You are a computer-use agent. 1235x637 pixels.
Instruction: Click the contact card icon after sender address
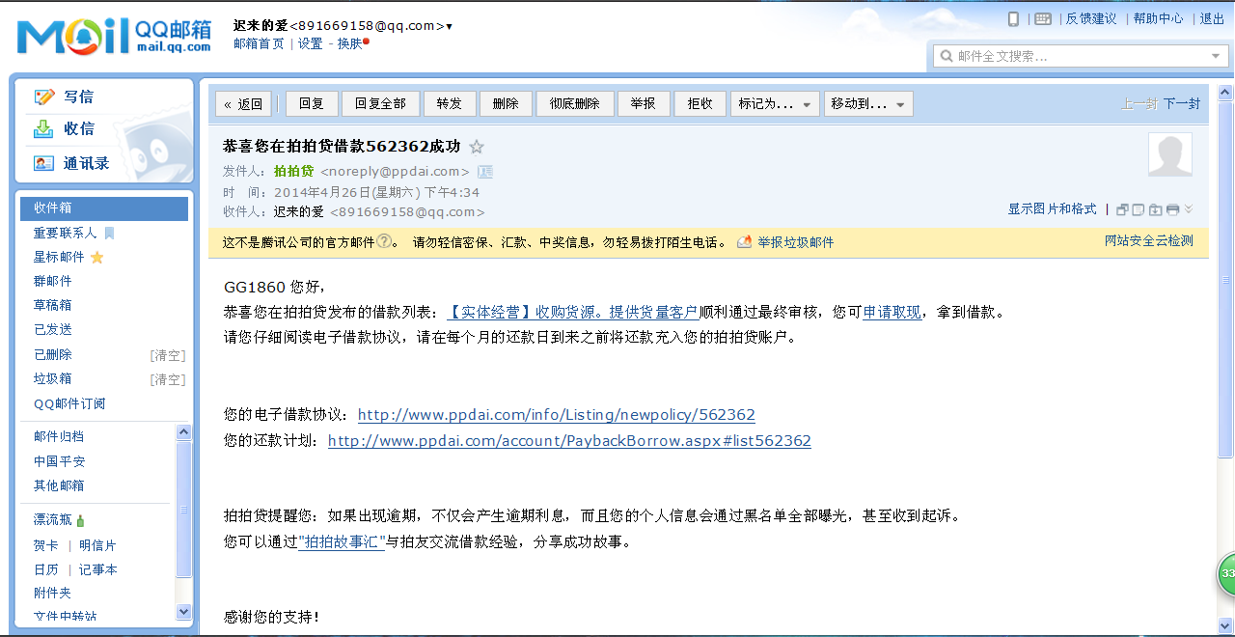point(485,172)
